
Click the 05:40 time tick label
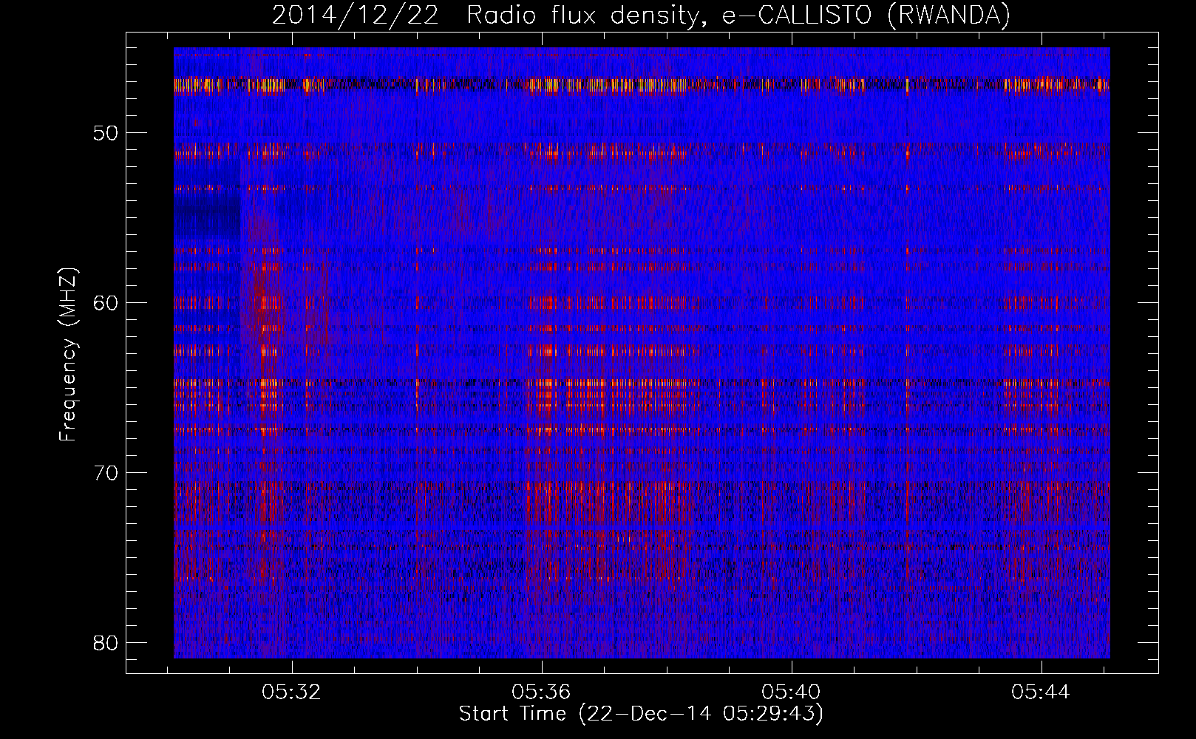(x=792, y=692)
